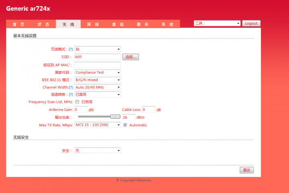Open the 信道转换 channel shifting dropdown

pos(98,94)
